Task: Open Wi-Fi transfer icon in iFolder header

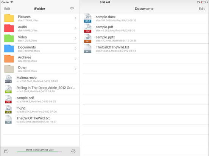Action: pos(72,9)
